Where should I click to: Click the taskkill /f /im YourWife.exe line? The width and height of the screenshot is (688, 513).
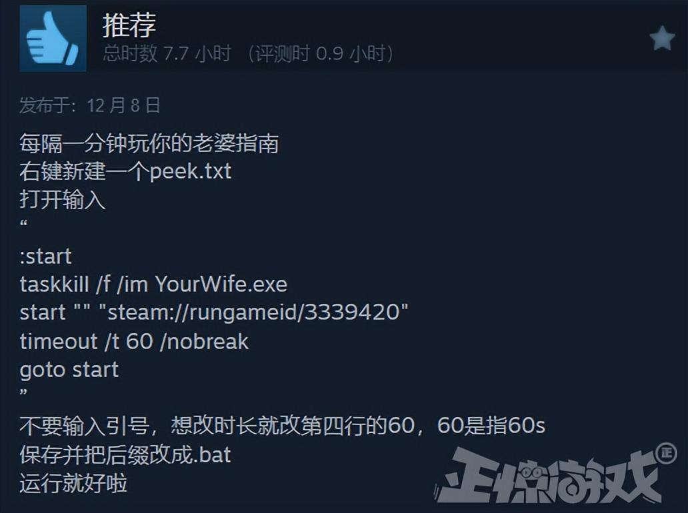[153, 284]
